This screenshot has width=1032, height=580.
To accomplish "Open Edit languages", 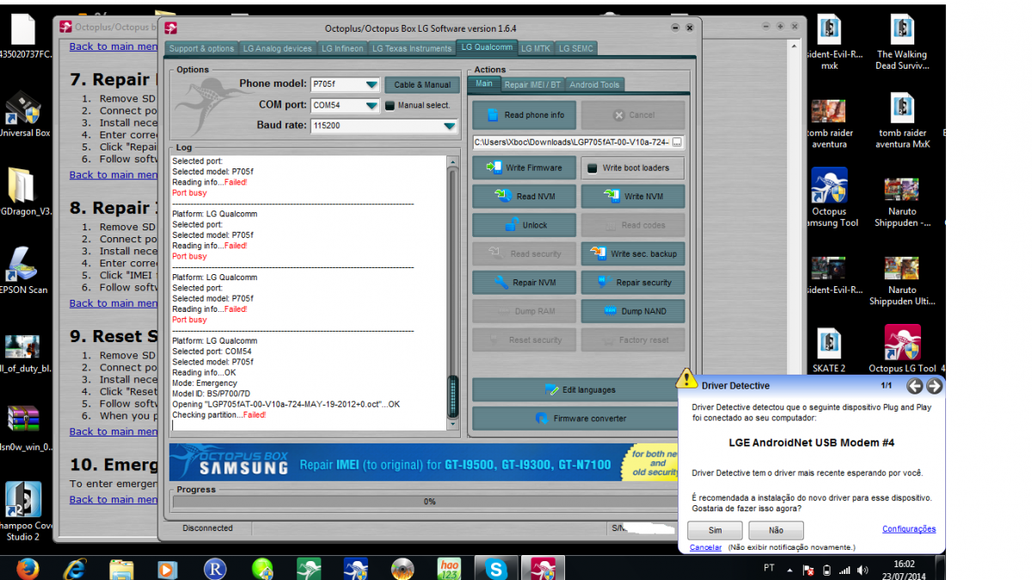I will [579, 390].
